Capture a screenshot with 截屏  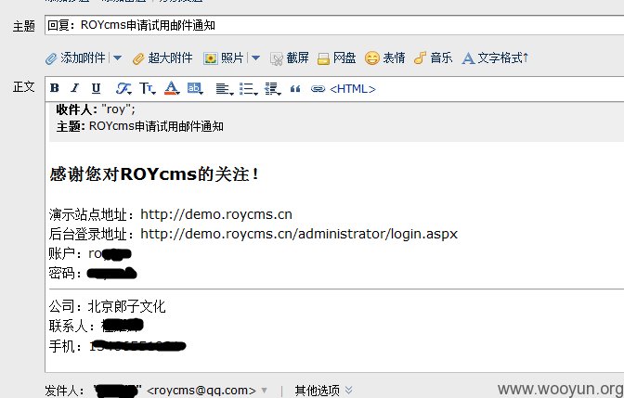coord(290,58)
